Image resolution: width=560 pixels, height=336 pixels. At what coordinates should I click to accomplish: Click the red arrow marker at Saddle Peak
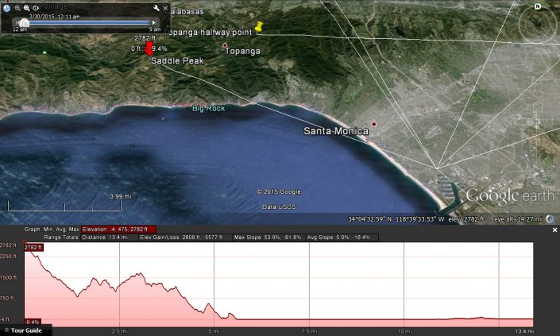click(149, 49)
